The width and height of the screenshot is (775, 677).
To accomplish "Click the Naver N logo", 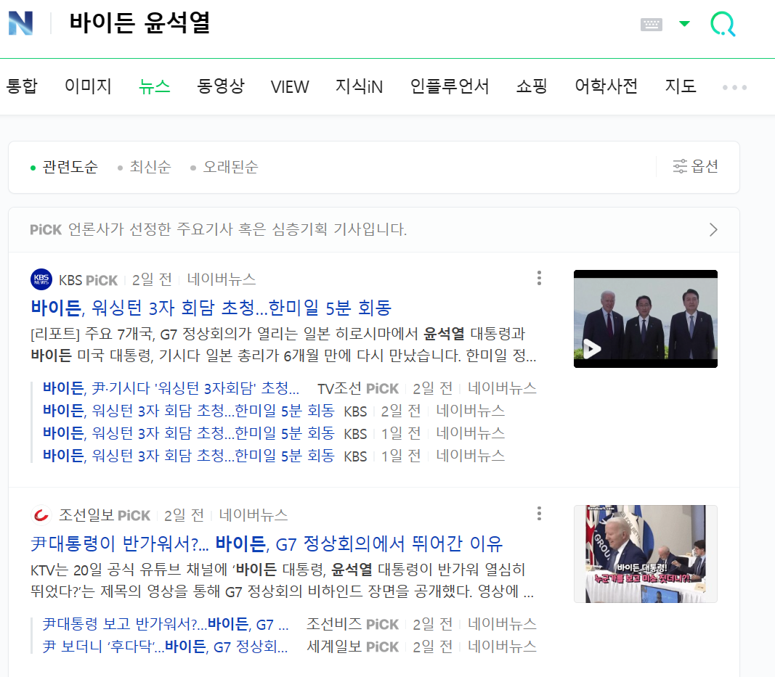I will click(x=21, y=23).
